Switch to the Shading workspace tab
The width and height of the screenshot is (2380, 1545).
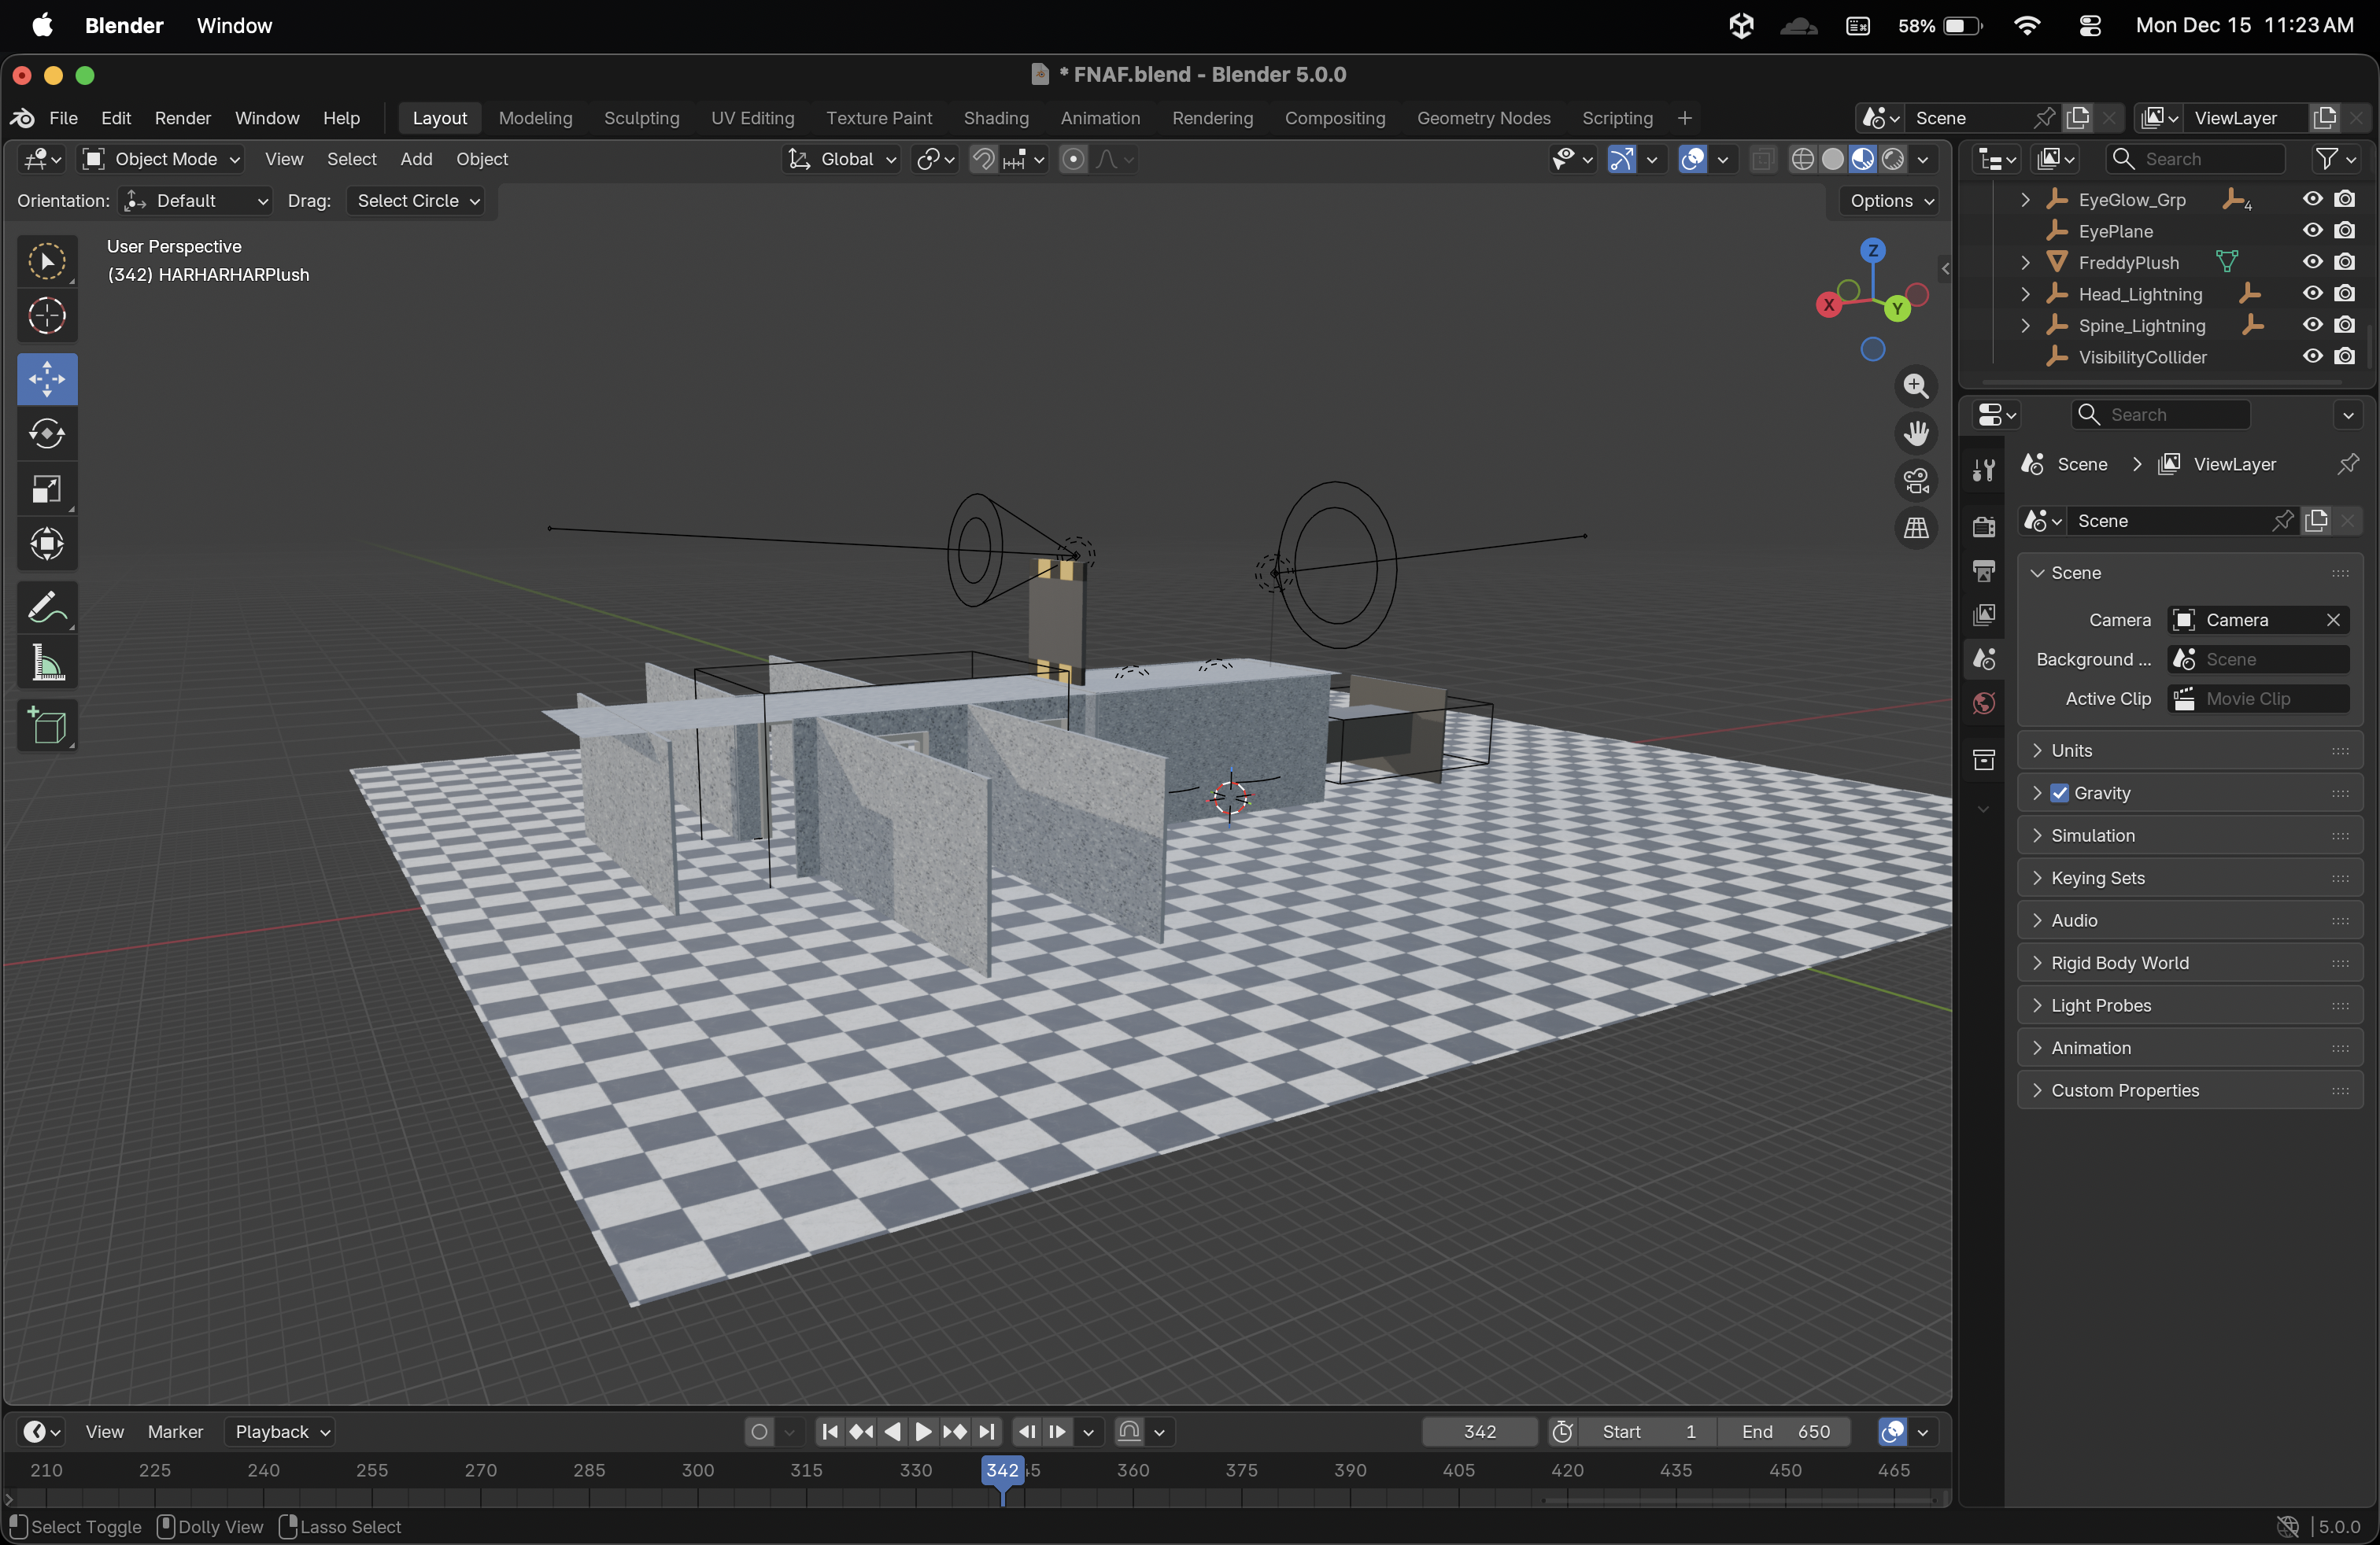pos(995,118)
